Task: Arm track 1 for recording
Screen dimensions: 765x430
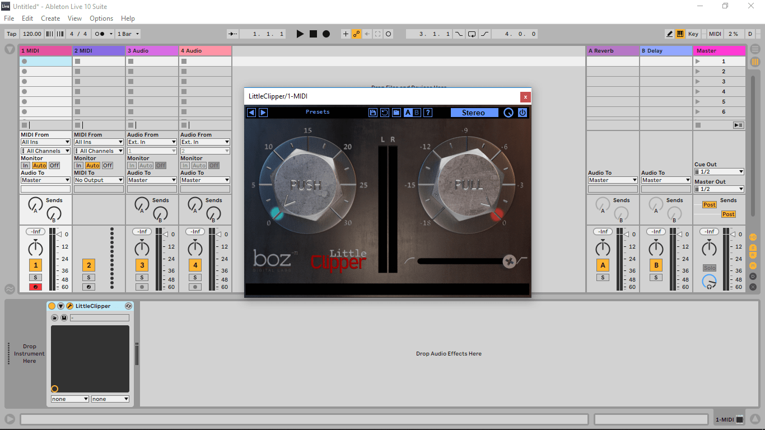Action: 35,287
